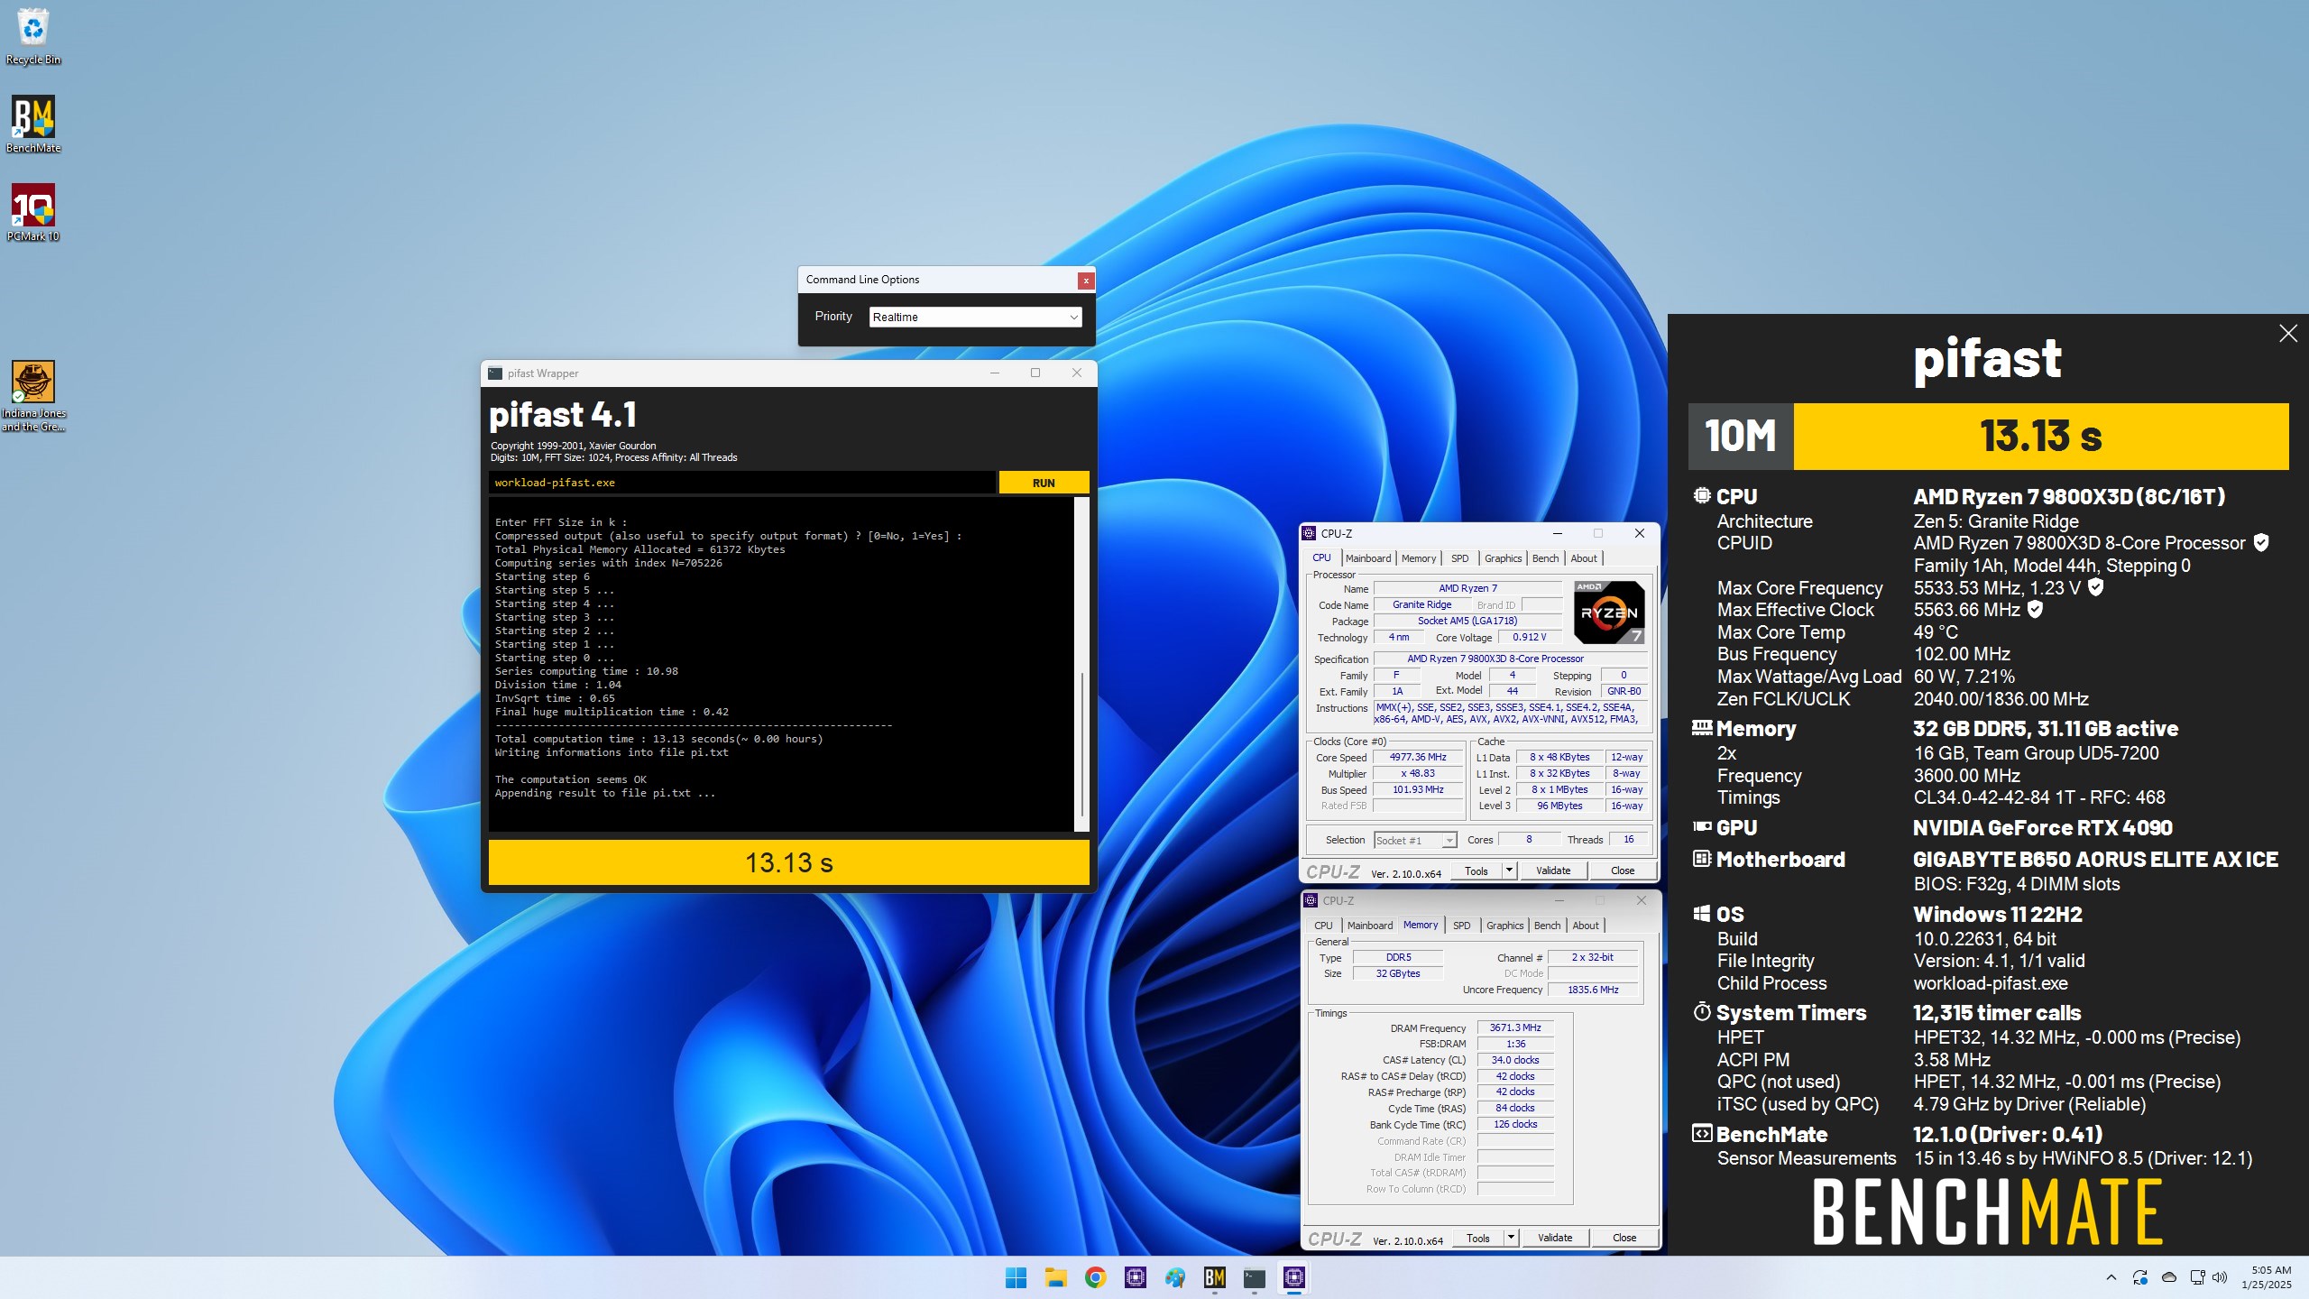Launch Google Chrome from the taskbar
Image resolution: width=2309 pixels, height=1299 pixels.
1095,1277
